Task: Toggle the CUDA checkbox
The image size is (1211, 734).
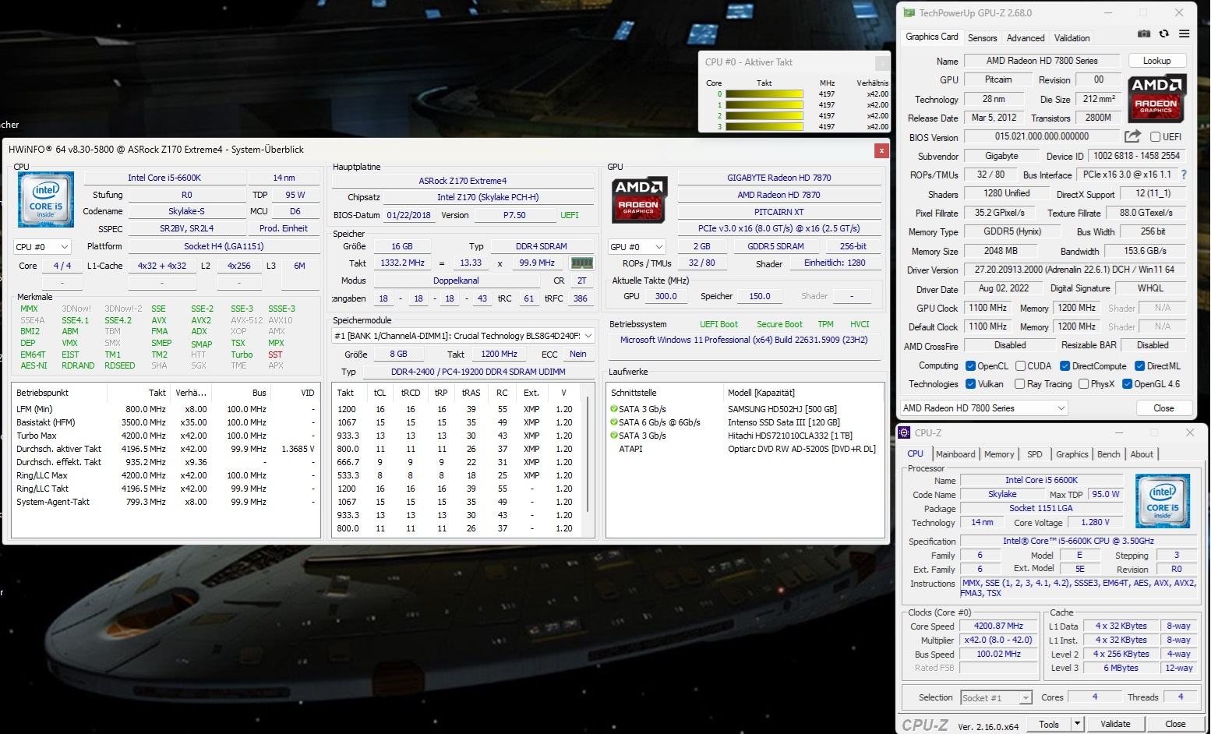Action: [1019, 365]
